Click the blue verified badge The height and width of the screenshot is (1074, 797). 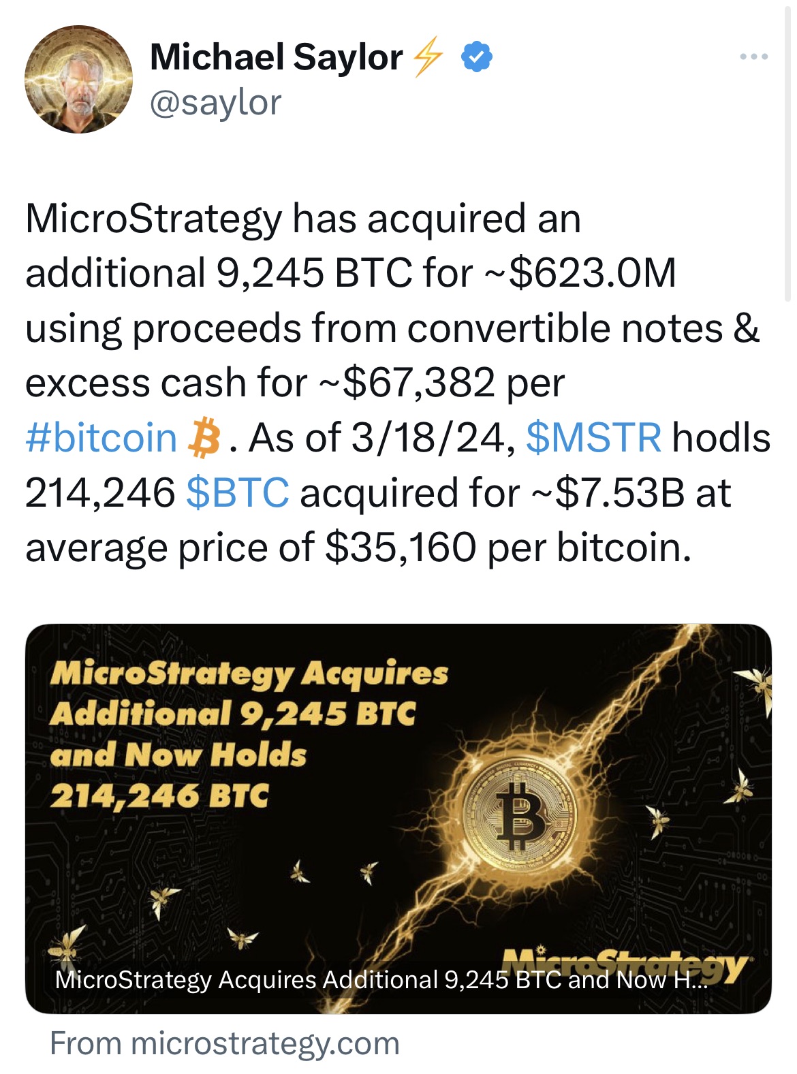477,57
